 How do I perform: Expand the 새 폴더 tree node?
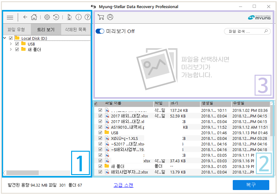(11, 49)
